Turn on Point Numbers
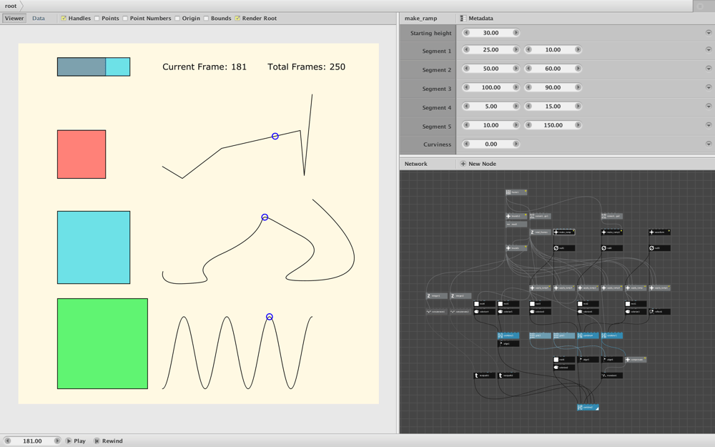715x447 pixels. pyautogui.click(x=125, y=19)
